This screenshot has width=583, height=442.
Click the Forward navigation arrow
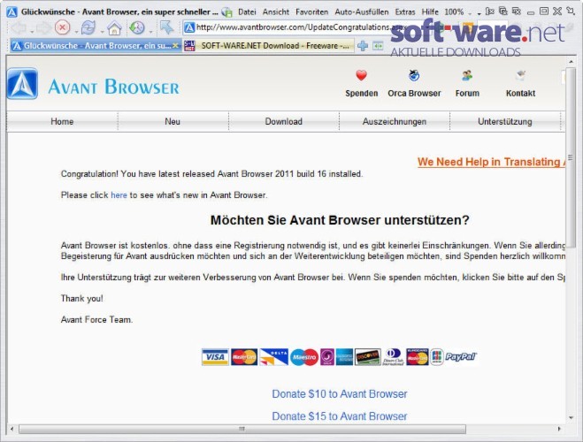pyautogui.click(x=44, y=28)
